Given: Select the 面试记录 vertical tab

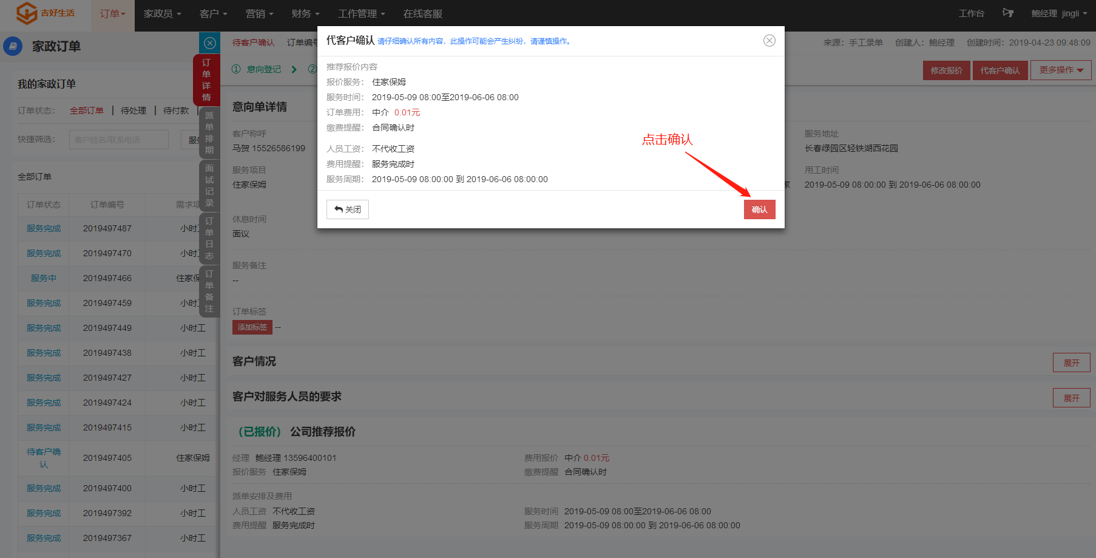Looking at the screenshot, I should click(x=209, y=185).
